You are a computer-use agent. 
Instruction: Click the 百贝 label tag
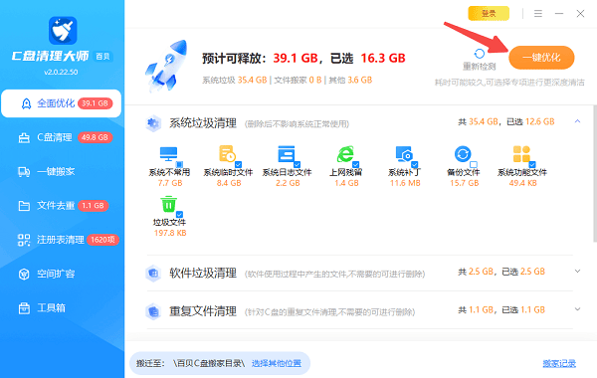coord(102,57)
